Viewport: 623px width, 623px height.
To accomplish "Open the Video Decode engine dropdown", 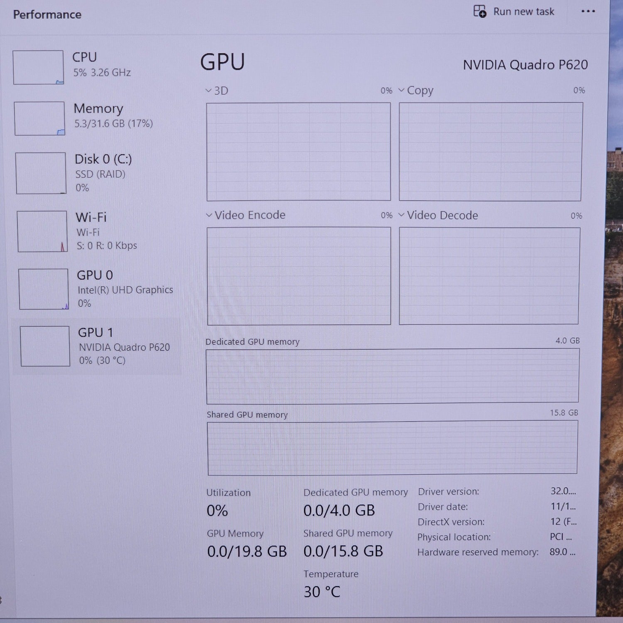I will tap(401, 215).
